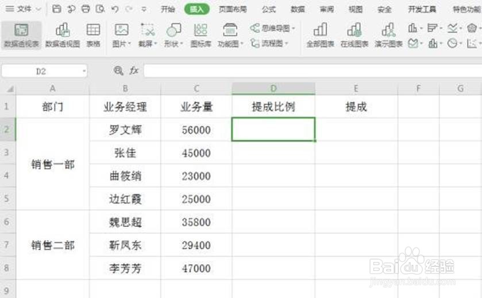The image size is (482, 298).
Task: Select column A header
Action: (x=52, y=89)
